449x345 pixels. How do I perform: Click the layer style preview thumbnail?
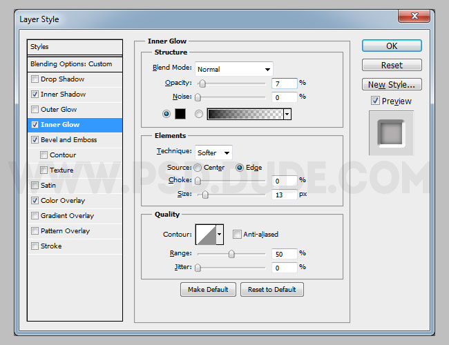click(391, 133)
